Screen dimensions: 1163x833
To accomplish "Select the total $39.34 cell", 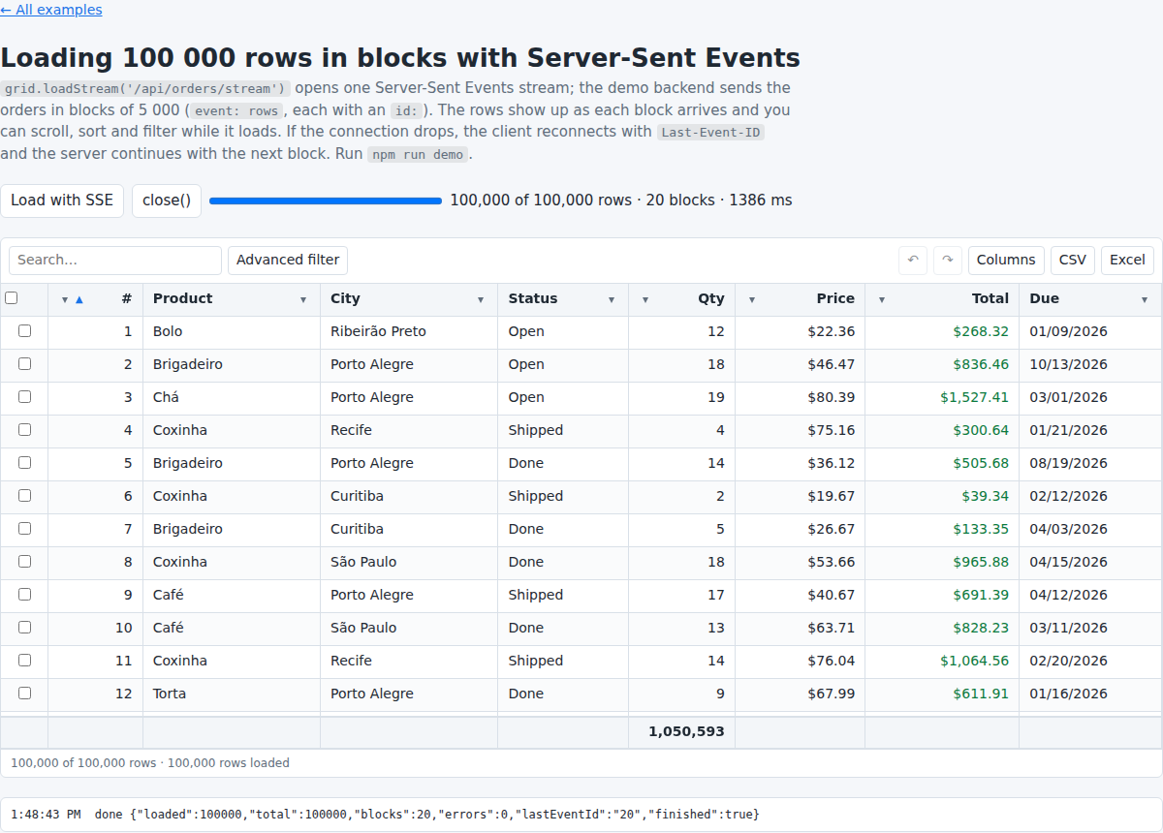I will pyautogui.click(x=942, y=496).
